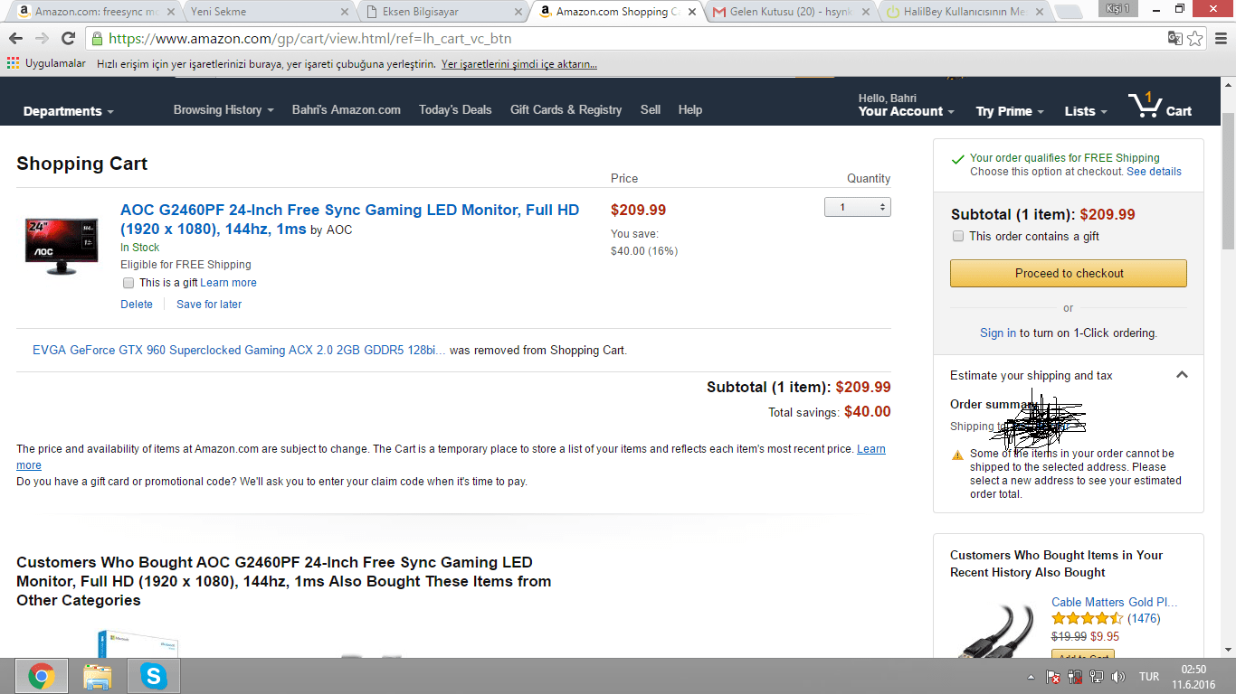The image size is (1236, 694).
Task: Click the scrollbar down arrow
Action: (1228, 650)
